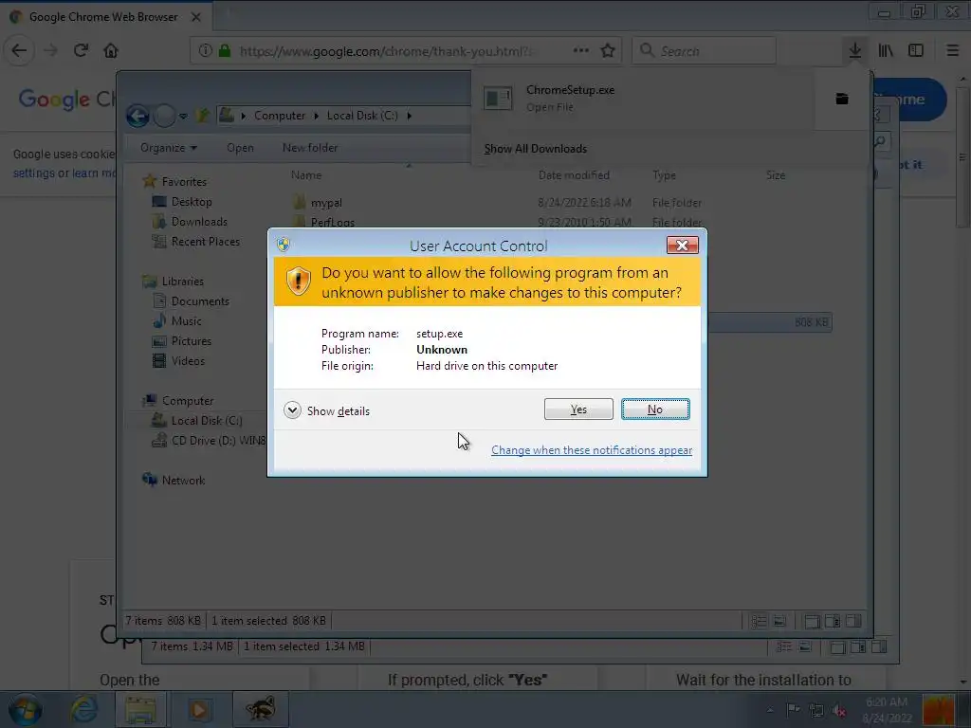Screen dimensions: 971x728
Task: Expand arrow after Local Disk (C:) breadcrumb
Action: click(x=410, y=116)
